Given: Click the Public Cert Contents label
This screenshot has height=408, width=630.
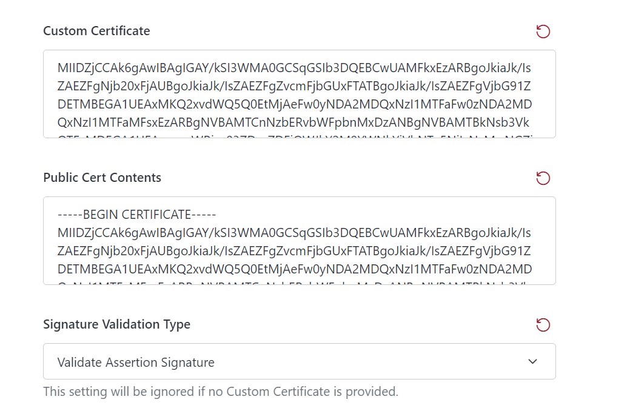Looking at the screenshot, I should [101, 178].
